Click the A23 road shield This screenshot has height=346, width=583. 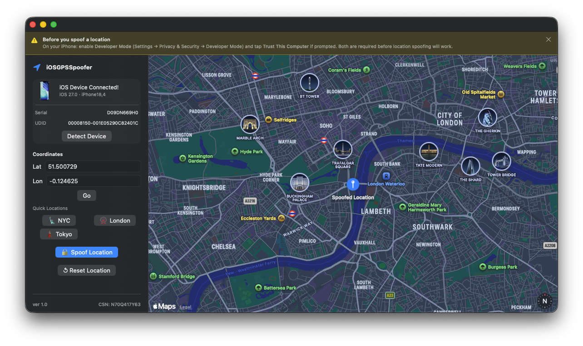click(x=390, y=295)
